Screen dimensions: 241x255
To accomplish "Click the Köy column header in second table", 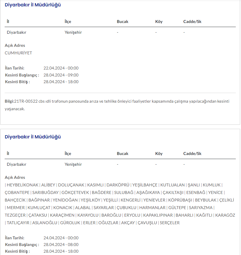I will coord(159,154).
